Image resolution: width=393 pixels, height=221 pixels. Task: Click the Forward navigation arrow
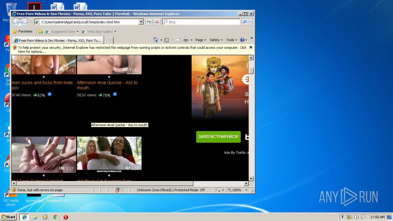(24, 22)
